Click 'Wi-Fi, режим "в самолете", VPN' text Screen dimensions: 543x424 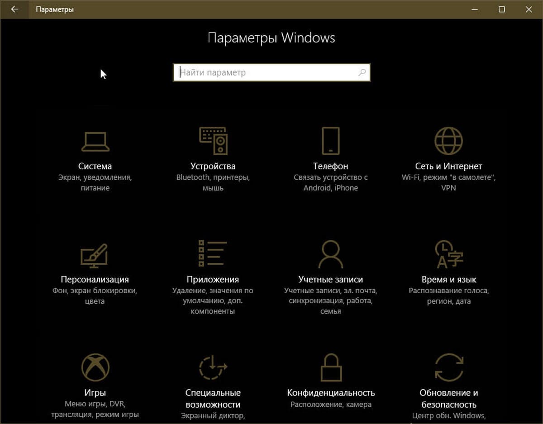(448, 182)
